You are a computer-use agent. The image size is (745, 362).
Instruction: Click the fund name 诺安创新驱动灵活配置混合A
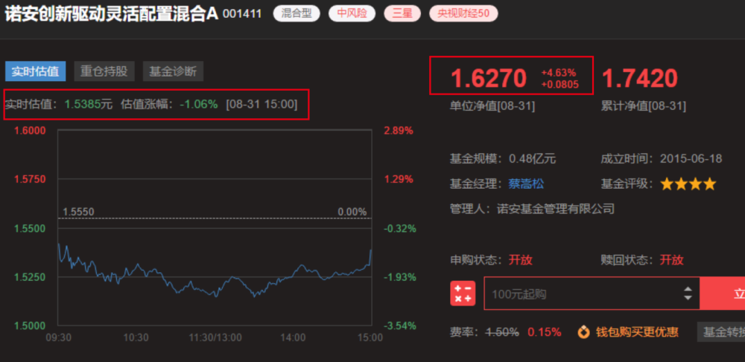(111, 13)
